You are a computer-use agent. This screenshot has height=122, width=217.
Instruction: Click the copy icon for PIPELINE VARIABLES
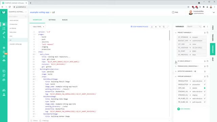(208, 77)
